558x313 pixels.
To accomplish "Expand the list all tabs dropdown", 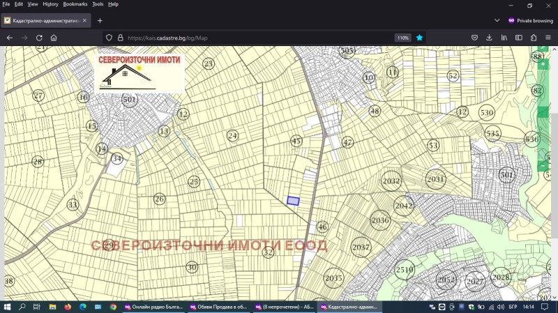I will (x=497, y=21).
